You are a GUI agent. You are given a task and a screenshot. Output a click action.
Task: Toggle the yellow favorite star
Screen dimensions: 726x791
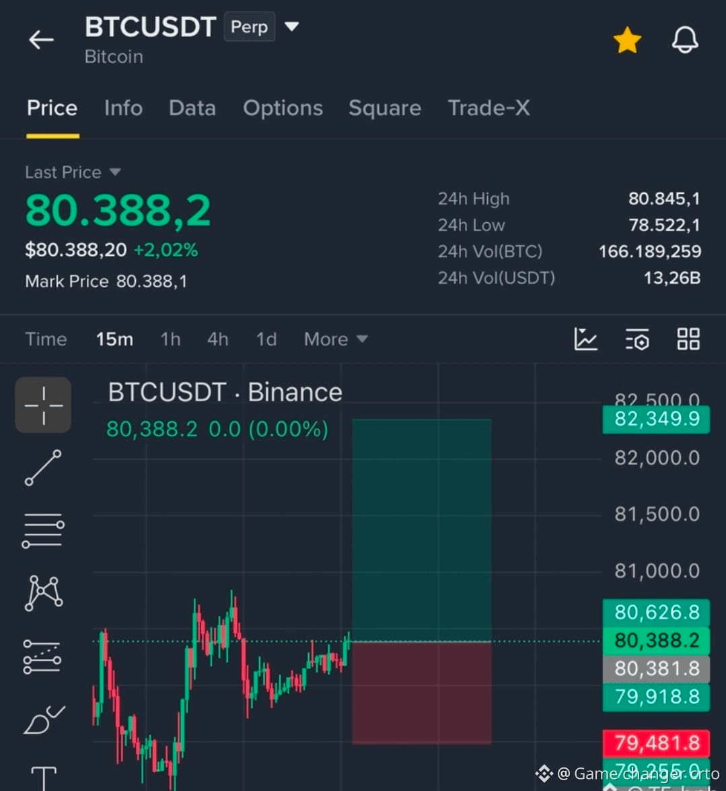click(x=627, y=40)
